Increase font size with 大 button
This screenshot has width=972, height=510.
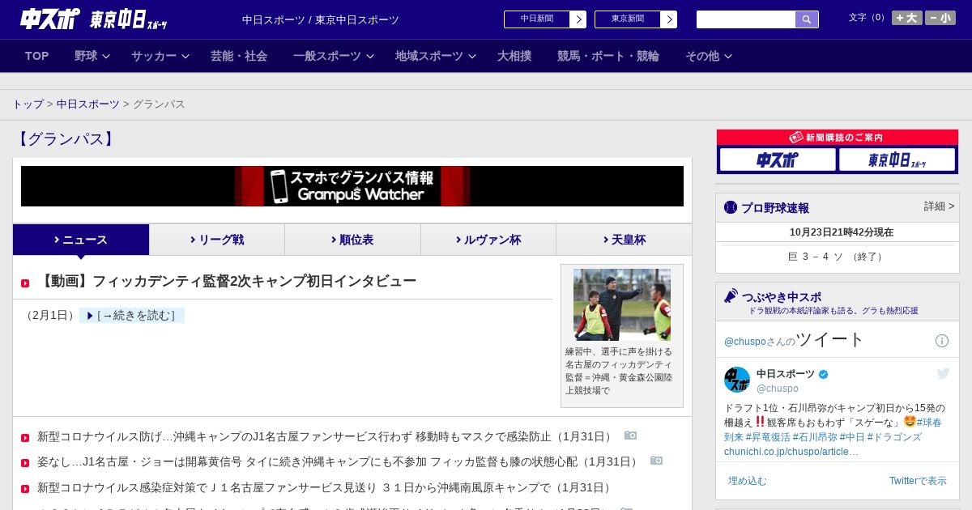907,18
